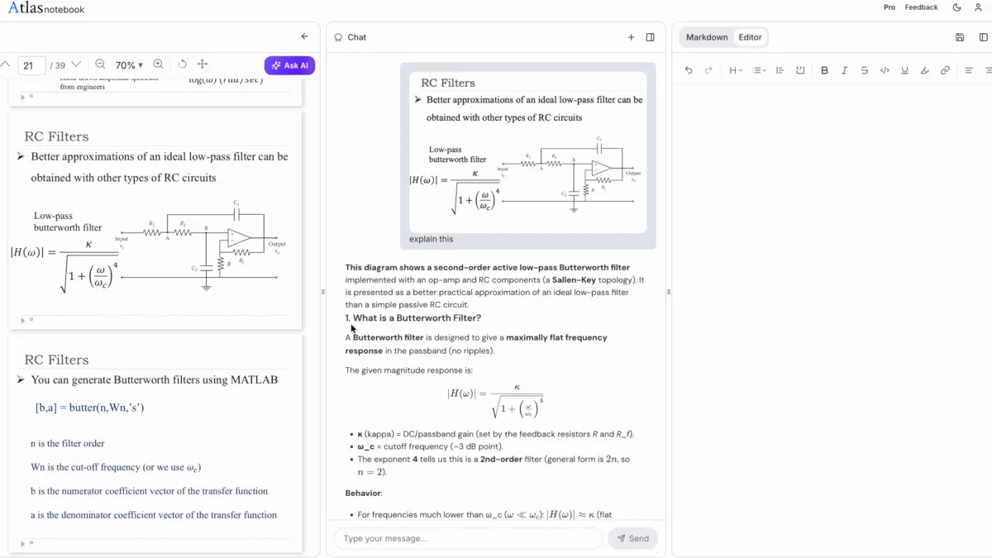
Task: Click the 'ω_c = cutoff frequency' bullet in chat
Action: [x=430, y=446]
